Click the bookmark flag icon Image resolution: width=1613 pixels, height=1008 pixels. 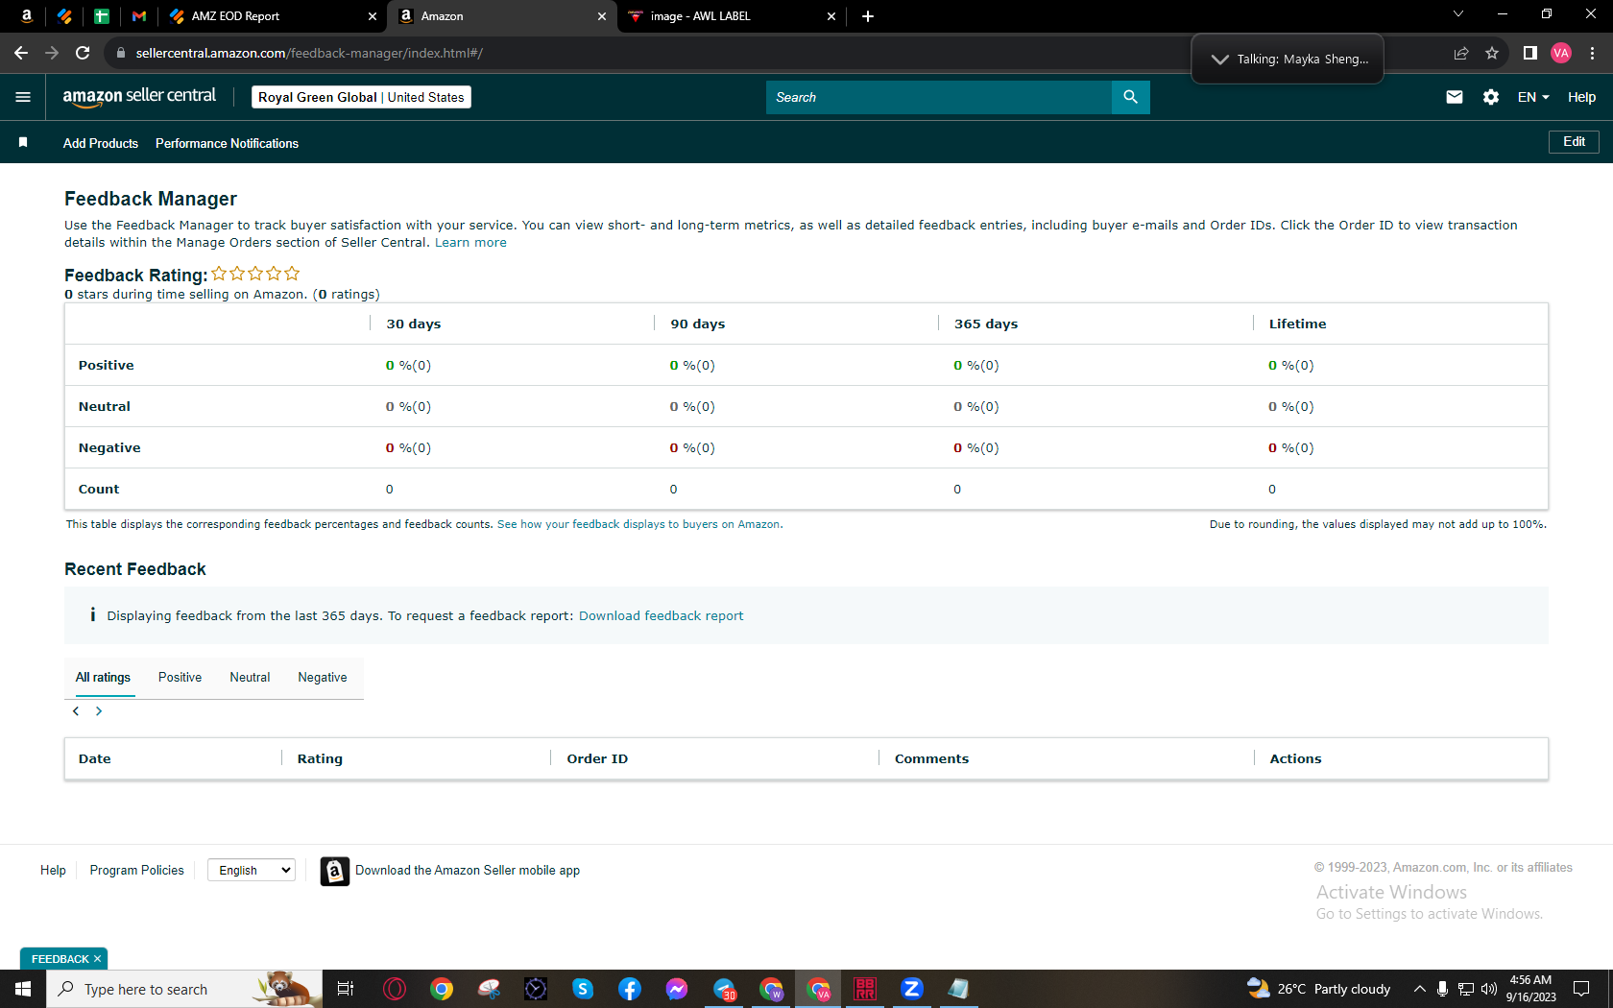pyautogui.click(x=23, y=142)
